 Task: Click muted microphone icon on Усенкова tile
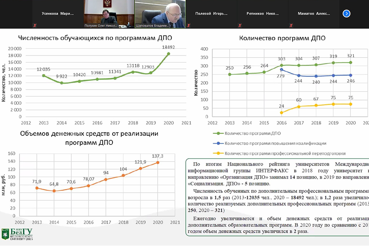click(34, 25)
